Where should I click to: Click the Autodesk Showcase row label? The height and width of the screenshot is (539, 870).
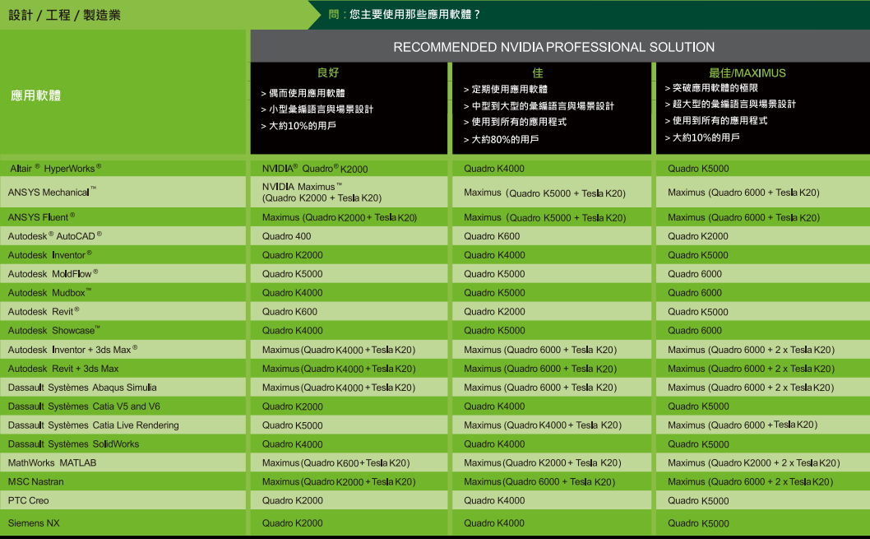pyautogui.click(x=53, y=330)
